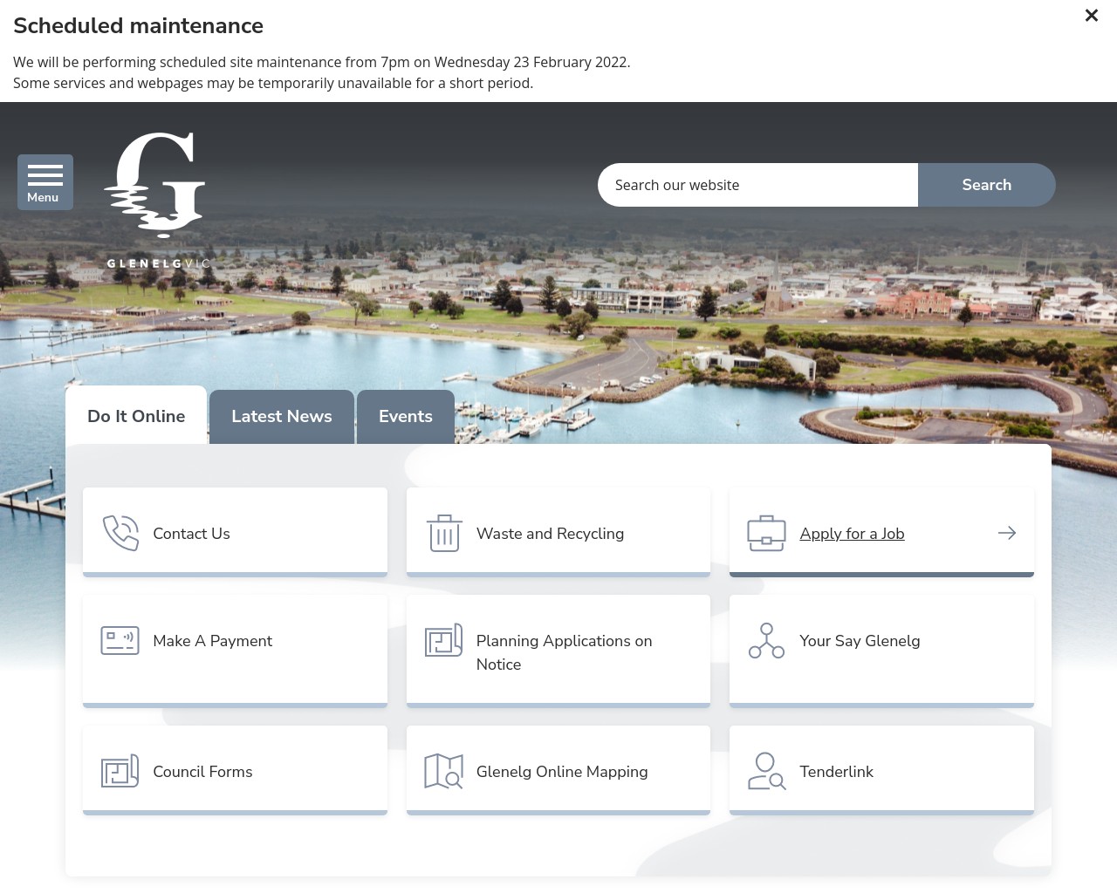Click the trash bin icon for Waste and Recycling
The height and width of the screenshot is (893, 1117).
(x=443, y=533)
